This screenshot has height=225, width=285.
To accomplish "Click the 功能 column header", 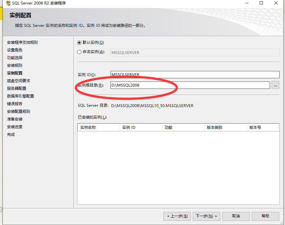I will pyautogui.click(x=183, y=128).
